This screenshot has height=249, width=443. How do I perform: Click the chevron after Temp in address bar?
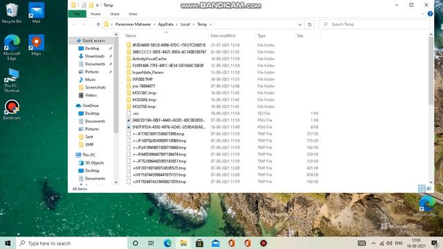210,25
